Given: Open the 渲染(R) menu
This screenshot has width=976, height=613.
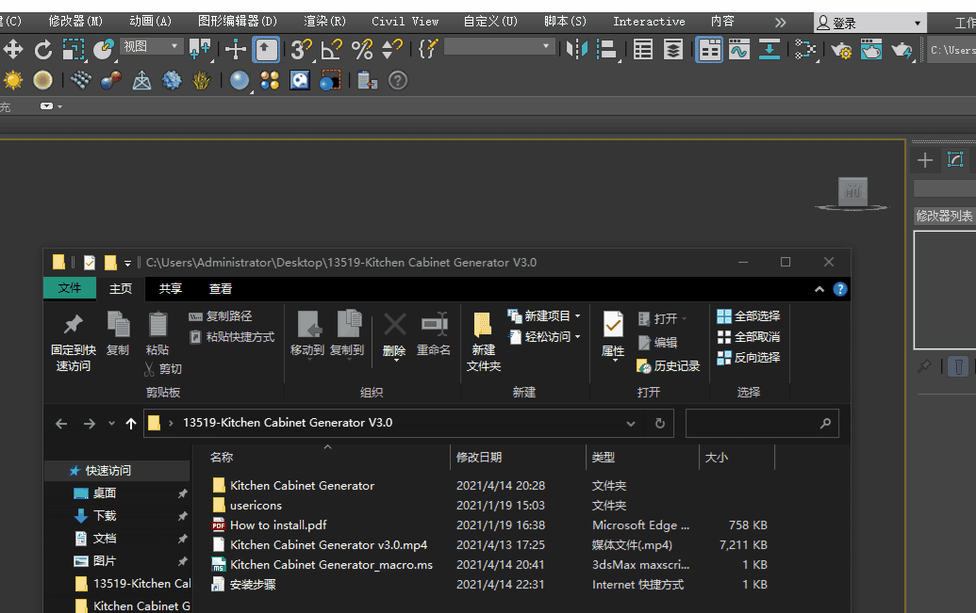Looking at the screenshot, I should [x=324, y=21].
